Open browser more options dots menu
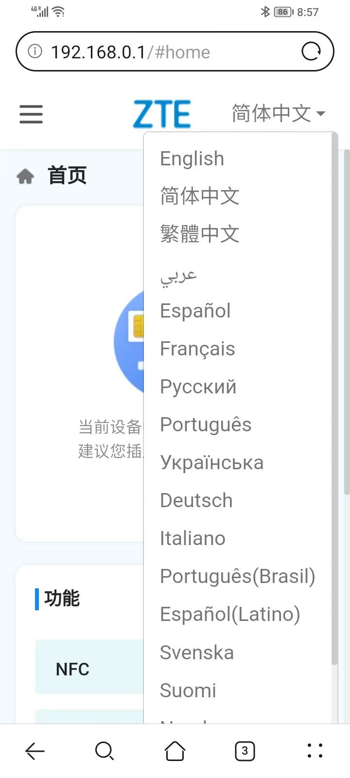Image resolution: width=350 pixels, height=778 pixels. point(315,751)
